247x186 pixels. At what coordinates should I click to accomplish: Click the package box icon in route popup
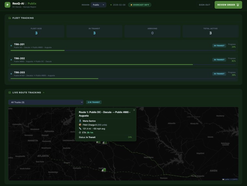[x=80, y=125]
